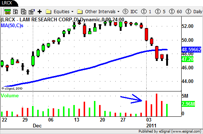
Task: Click the 2011 year label
Action: [151, 126]
